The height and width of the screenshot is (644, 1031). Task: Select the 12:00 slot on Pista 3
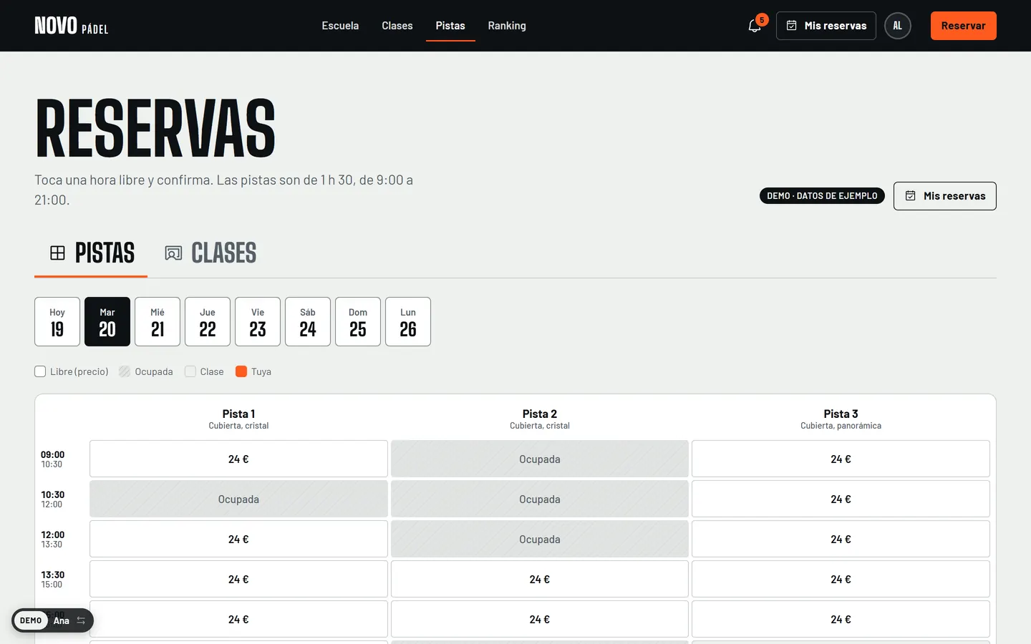[841, 539]
